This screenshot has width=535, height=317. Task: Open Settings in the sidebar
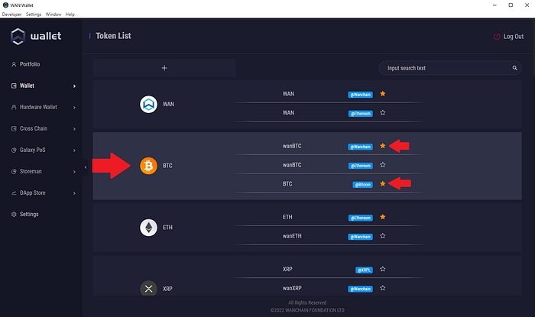click(29, 214)
